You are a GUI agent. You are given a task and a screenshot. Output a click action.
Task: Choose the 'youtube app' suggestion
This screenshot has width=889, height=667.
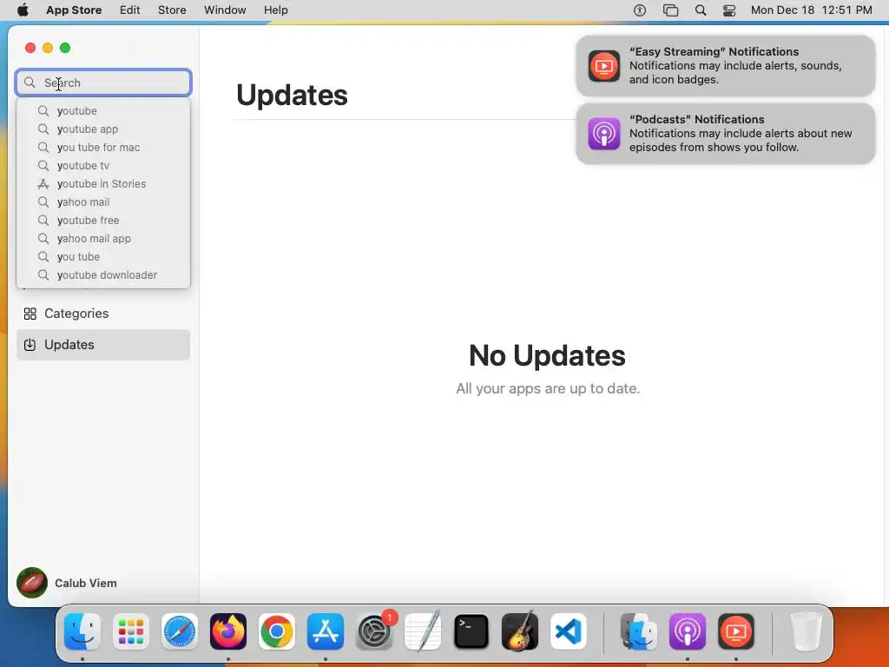103,129
